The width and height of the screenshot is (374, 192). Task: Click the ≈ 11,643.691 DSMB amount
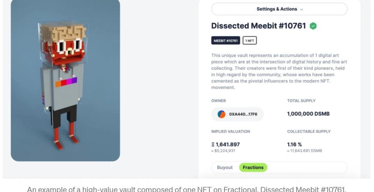pos(305,151)
